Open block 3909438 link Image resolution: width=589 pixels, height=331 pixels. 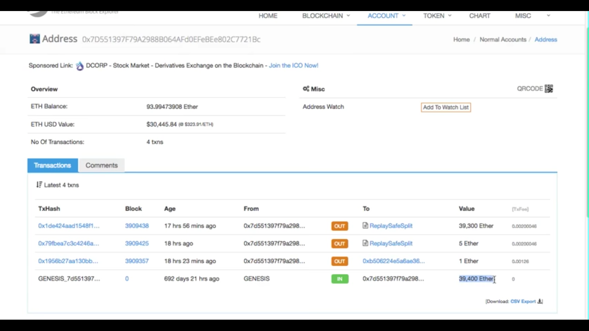pyautogui.click(x=137, y=226)
